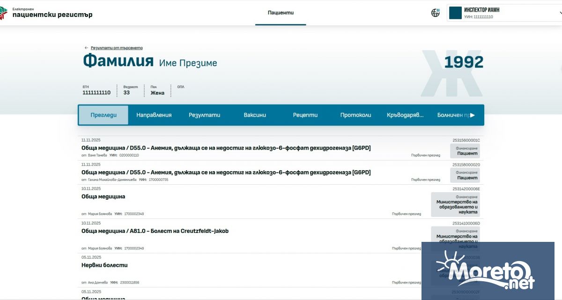Click the globe language selector icon
The height and width of the screenshot is (300, 562).
436,12
